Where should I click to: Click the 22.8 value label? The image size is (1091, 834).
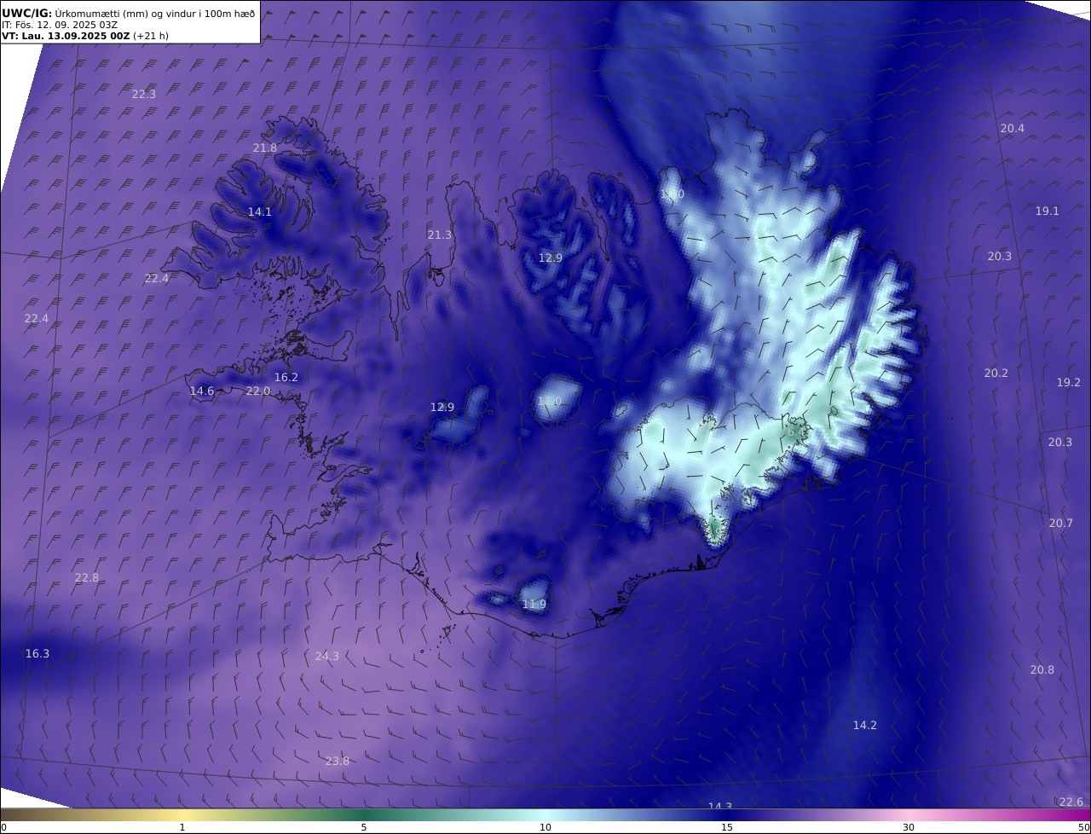[87, 577]
